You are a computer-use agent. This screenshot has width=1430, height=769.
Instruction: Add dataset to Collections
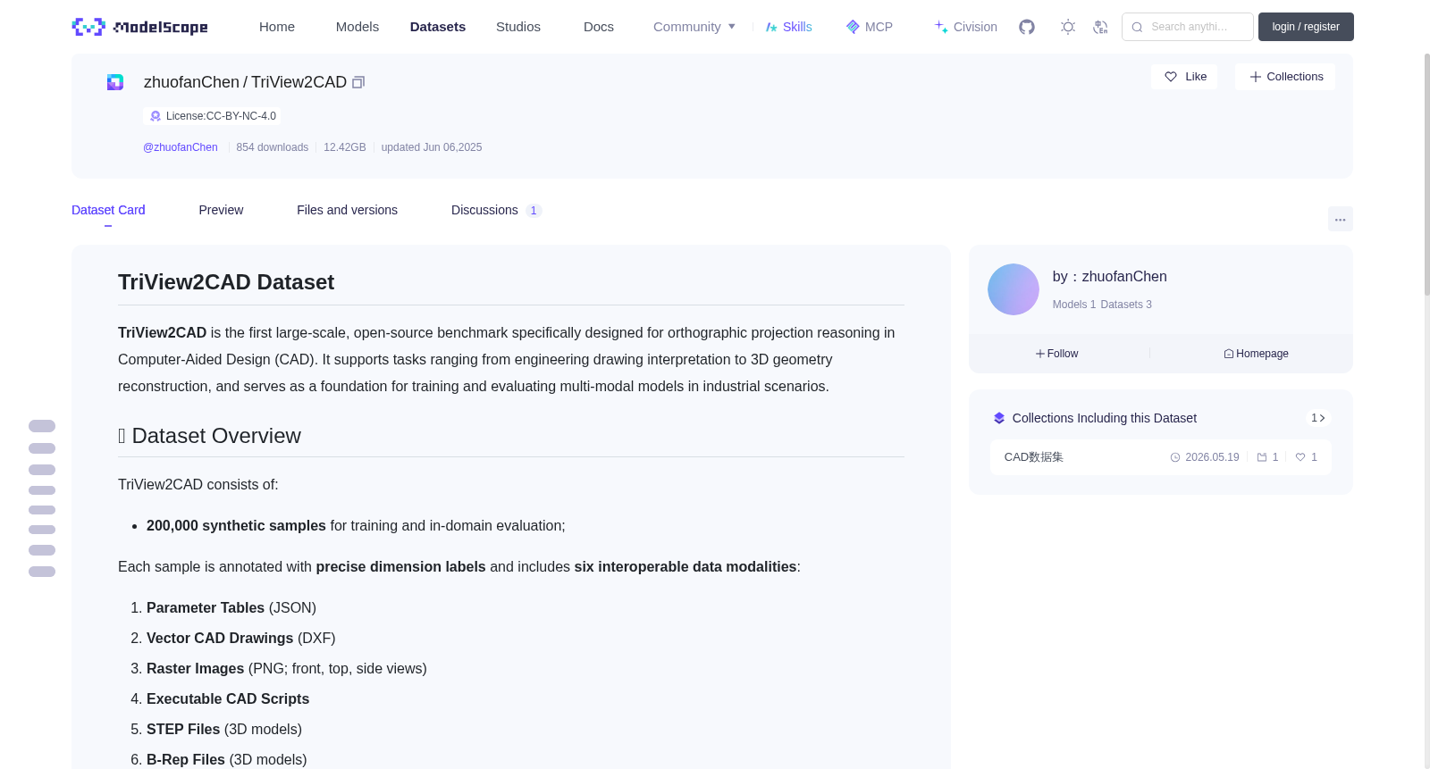coord(1285,77)
